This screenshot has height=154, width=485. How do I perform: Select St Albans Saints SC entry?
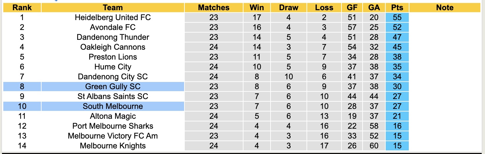click(113, 96)
